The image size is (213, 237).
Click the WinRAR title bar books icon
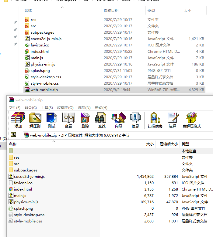click(x=12, y=100)
